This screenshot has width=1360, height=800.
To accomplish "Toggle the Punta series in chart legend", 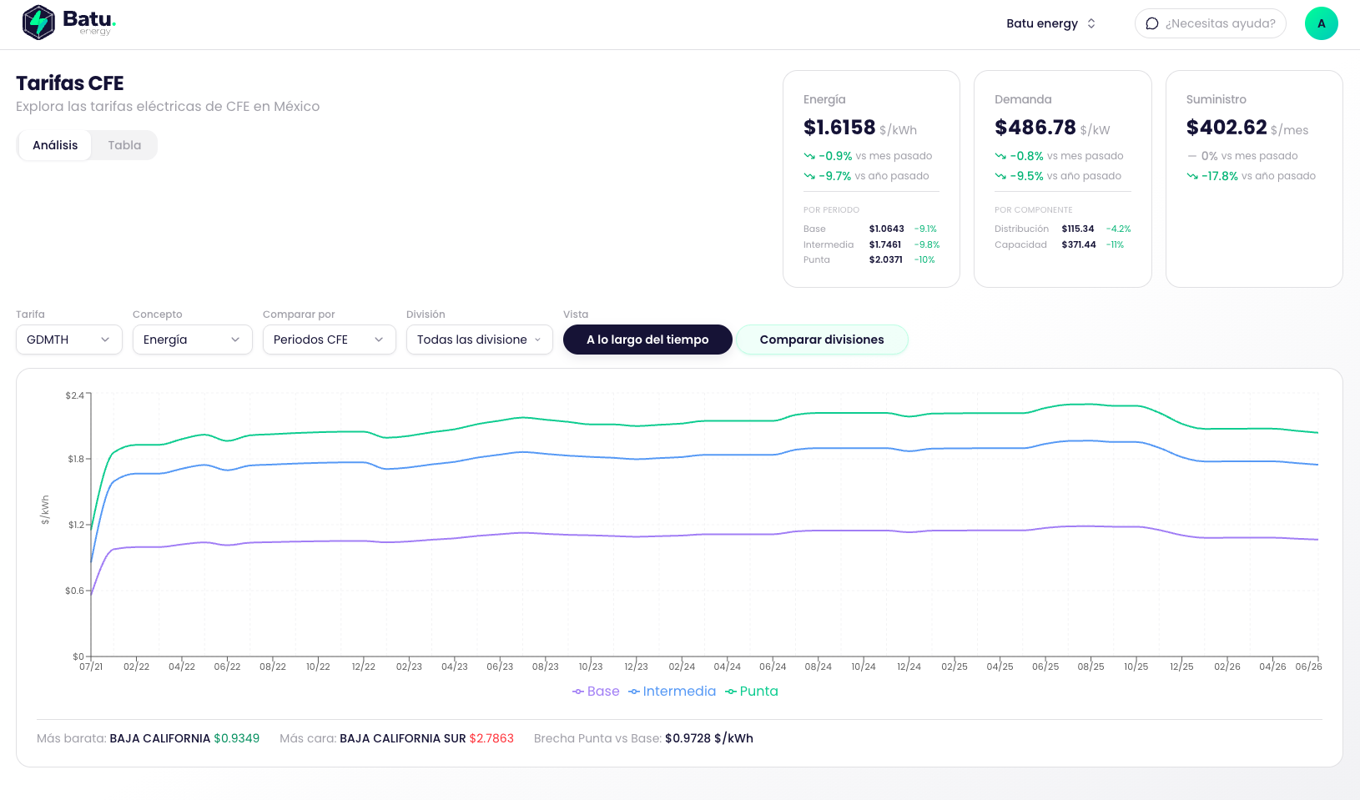I will (751, 692).
